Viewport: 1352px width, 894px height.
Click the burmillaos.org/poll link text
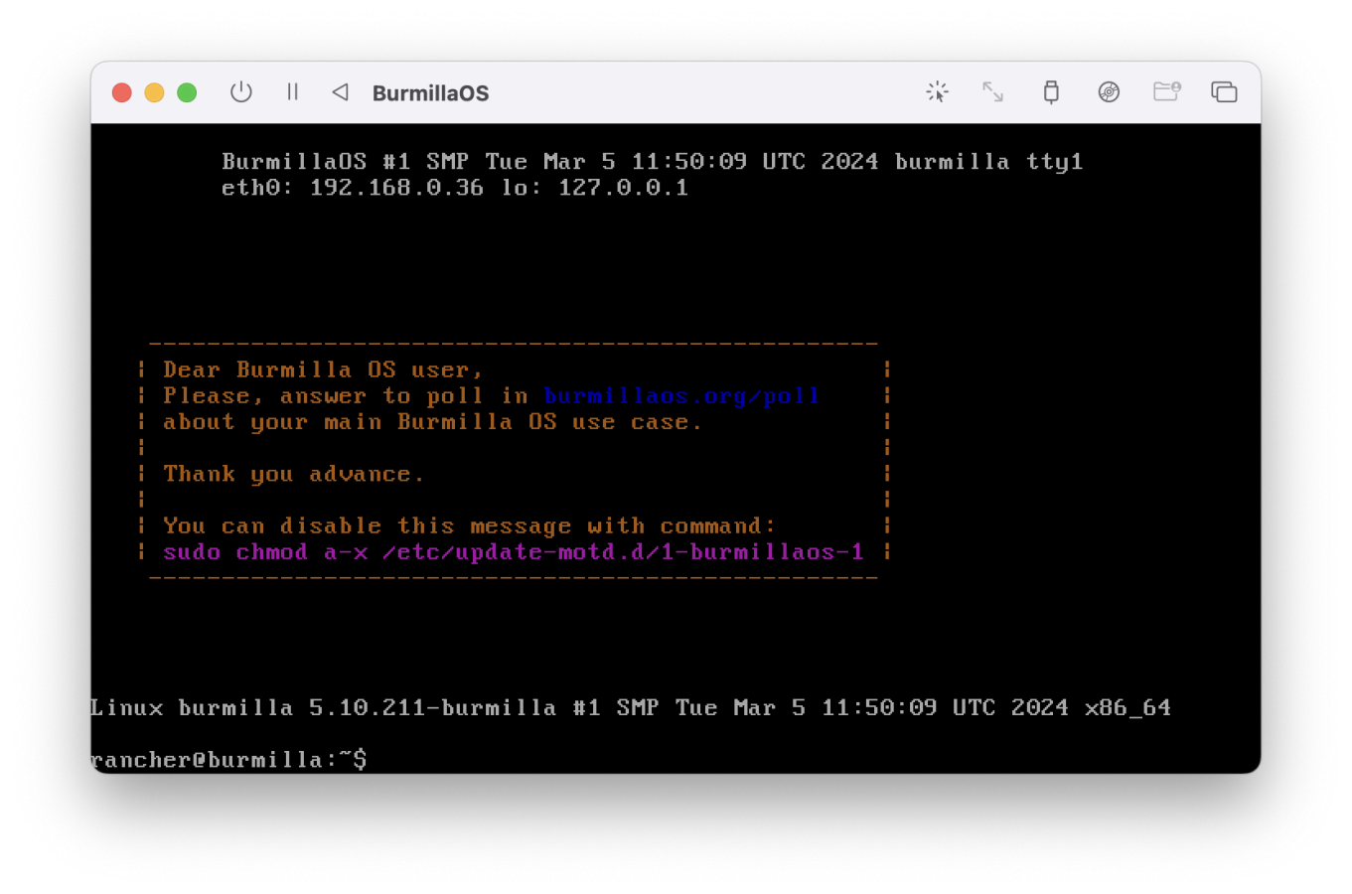(681, 395)
